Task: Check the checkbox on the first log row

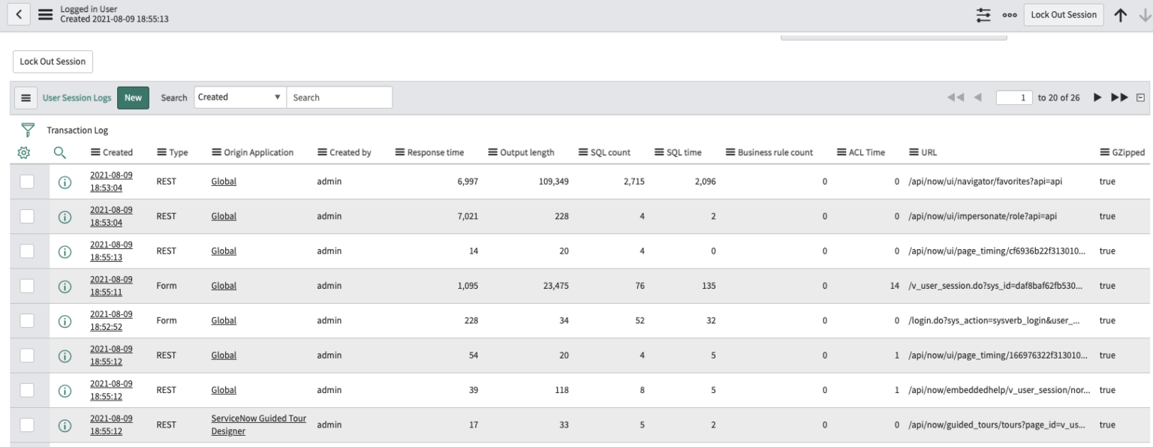Action: click(x=27, y=180)
